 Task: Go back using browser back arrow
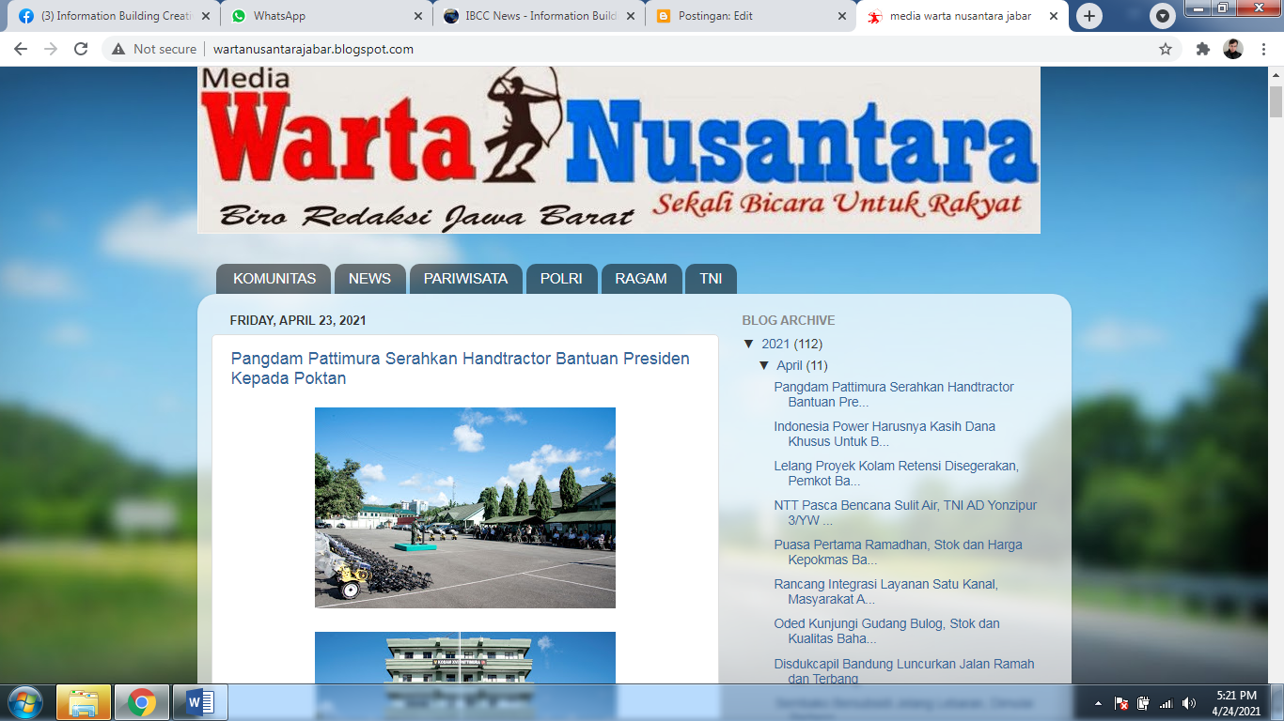click(21, 49)
